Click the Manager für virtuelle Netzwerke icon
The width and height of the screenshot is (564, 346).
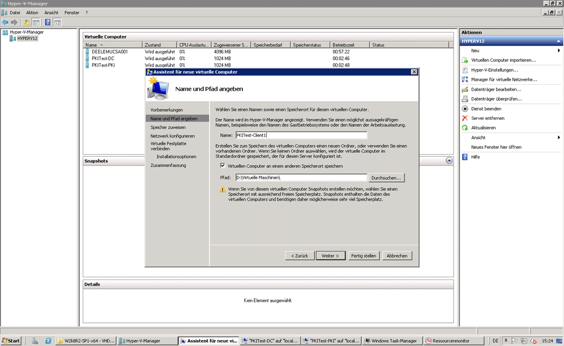465,79
